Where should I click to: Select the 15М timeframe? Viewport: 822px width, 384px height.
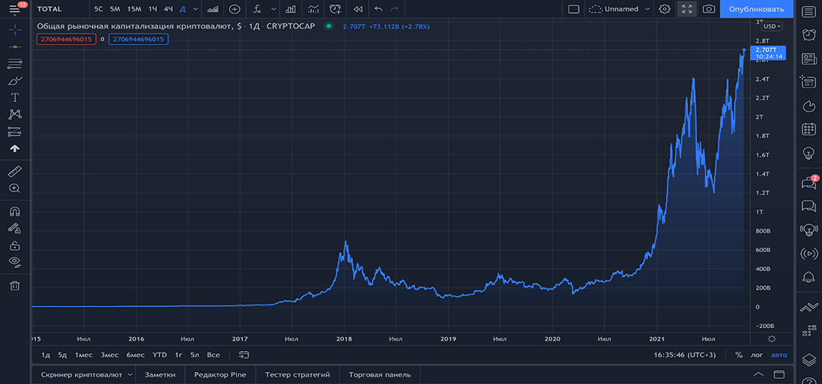(134, 9)
